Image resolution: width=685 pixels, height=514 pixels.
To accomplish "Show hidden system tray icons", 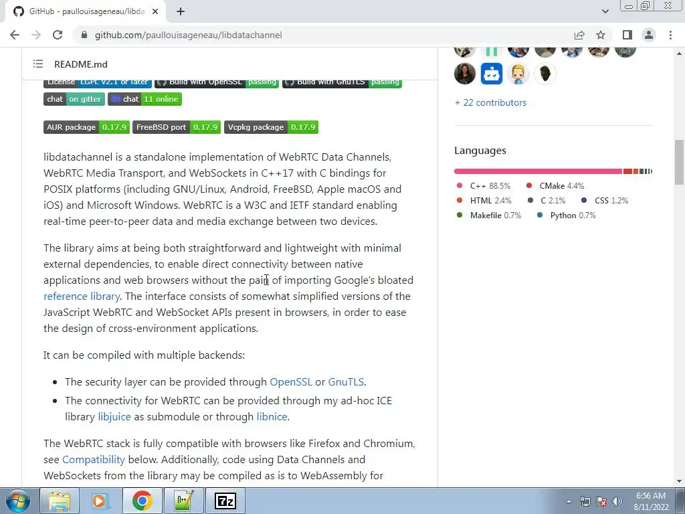I will click(569, 501).
